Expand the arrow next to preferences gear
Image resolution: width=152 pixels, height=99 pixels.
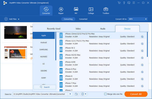[x=86, y=94]
